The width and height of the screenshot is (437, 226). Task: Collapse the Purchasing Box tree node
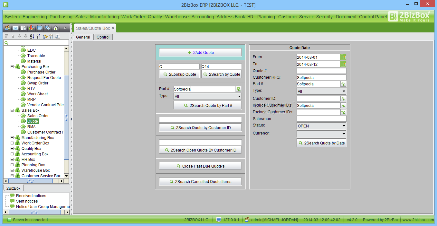[12, 67]
